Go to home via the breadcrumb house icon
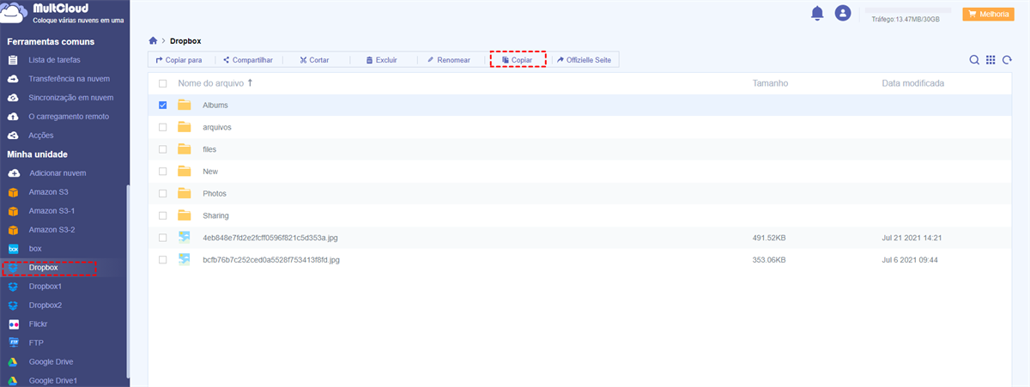The height and width of the screenshot is (387, 1030). tap(153, 40)
